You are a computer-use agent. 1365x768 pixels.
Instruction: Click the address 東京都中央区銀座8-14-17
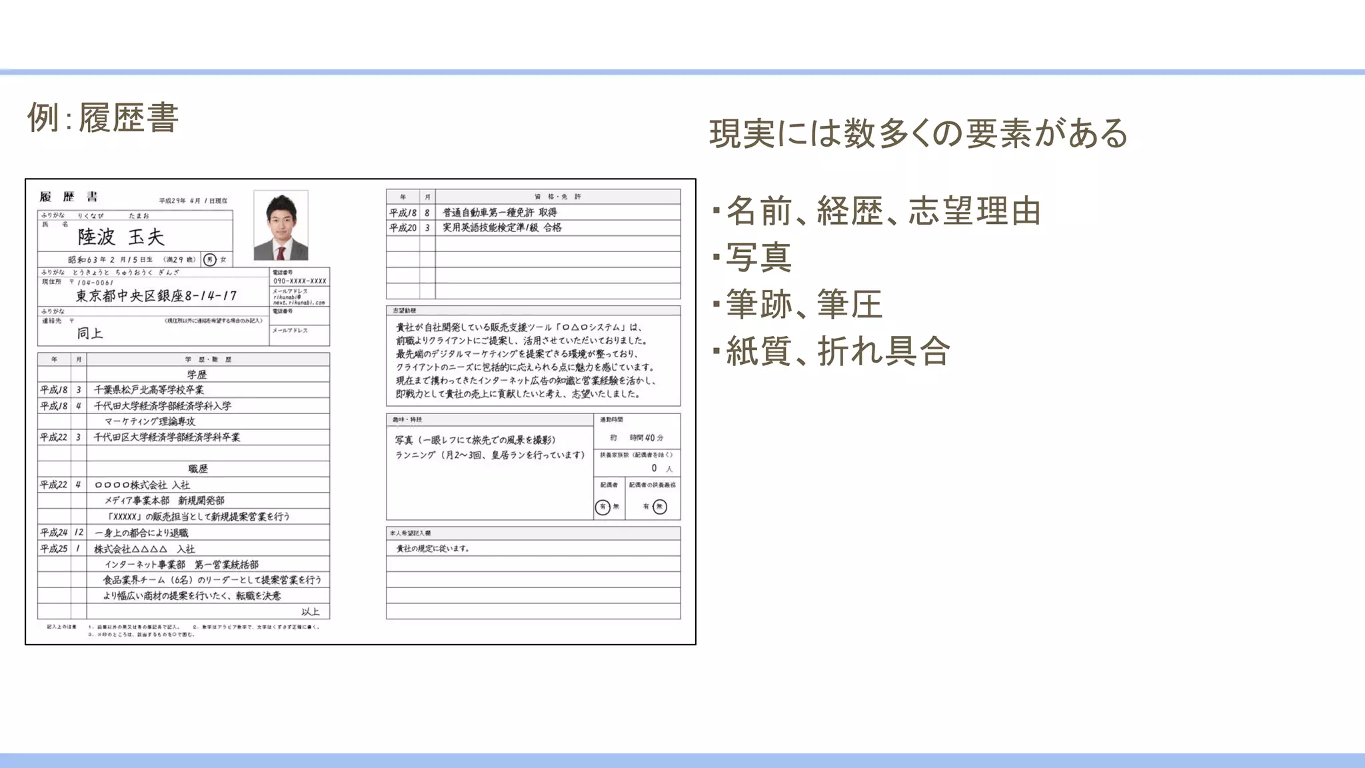tap(155, 295)
